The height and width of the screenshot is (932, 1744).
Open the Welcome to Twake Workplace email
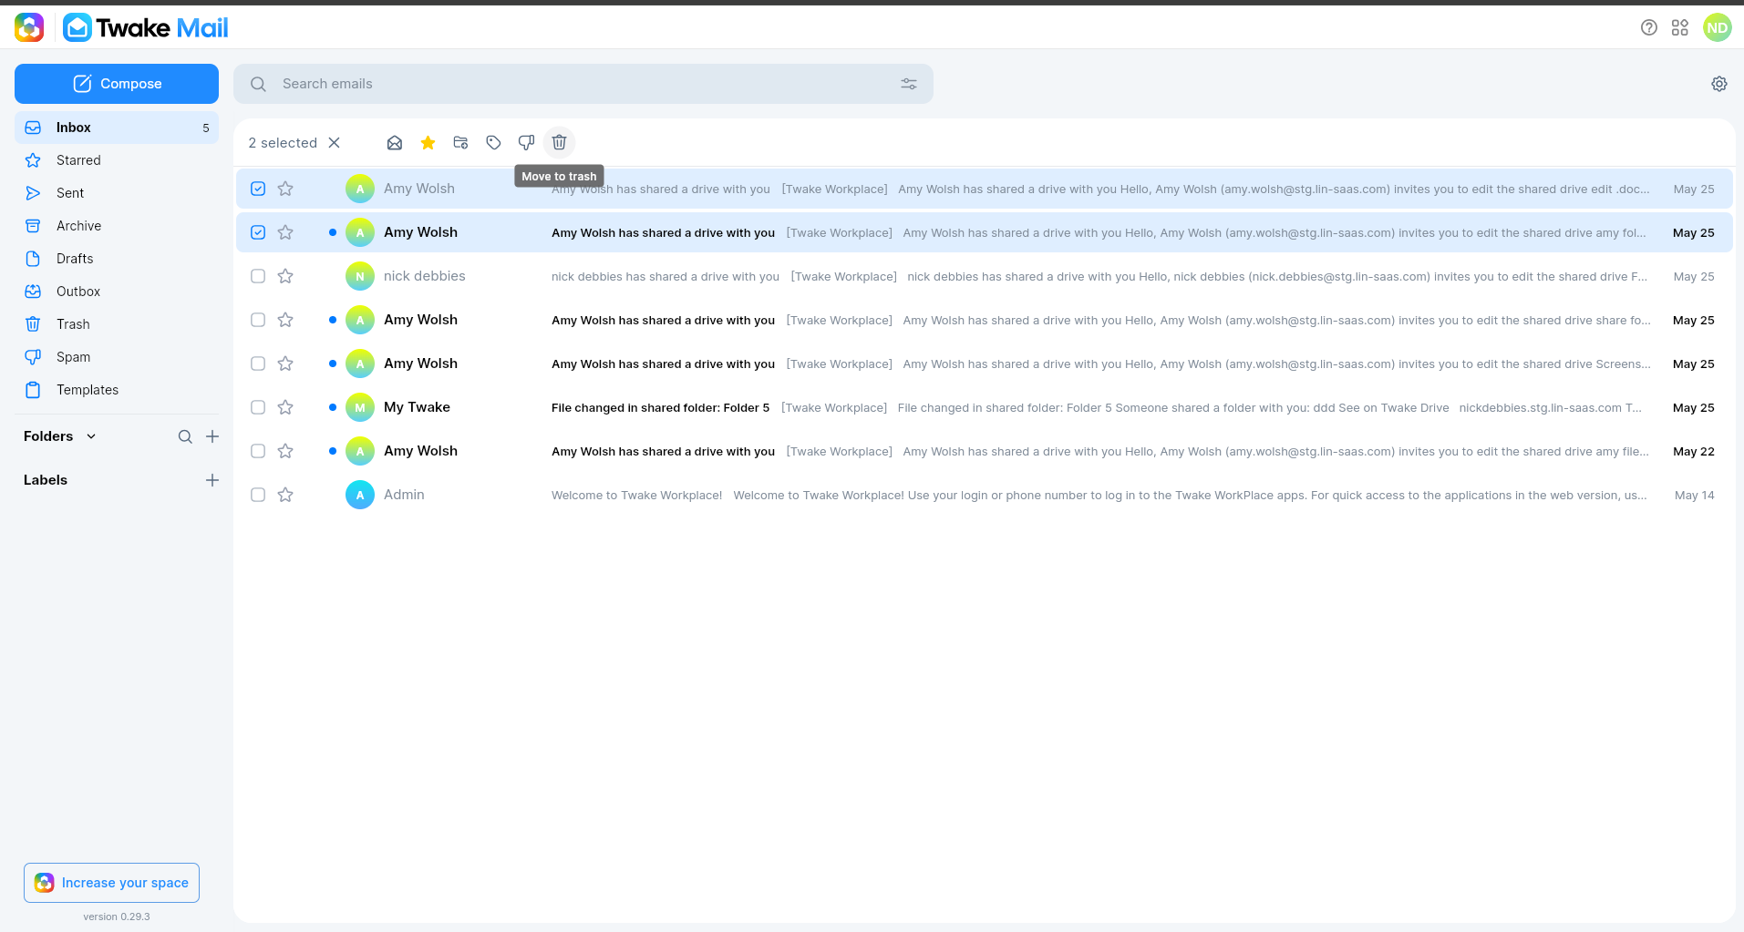point(985,495)
